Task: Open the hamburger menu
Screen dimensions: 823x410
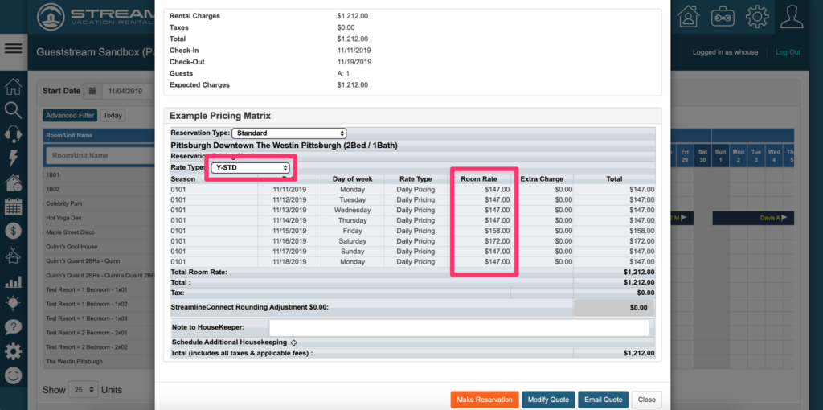Action: tap(13, 49)
